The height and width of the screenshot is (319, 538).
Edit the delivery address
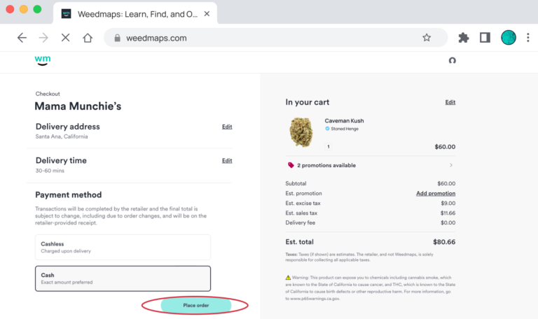[227, 127]
